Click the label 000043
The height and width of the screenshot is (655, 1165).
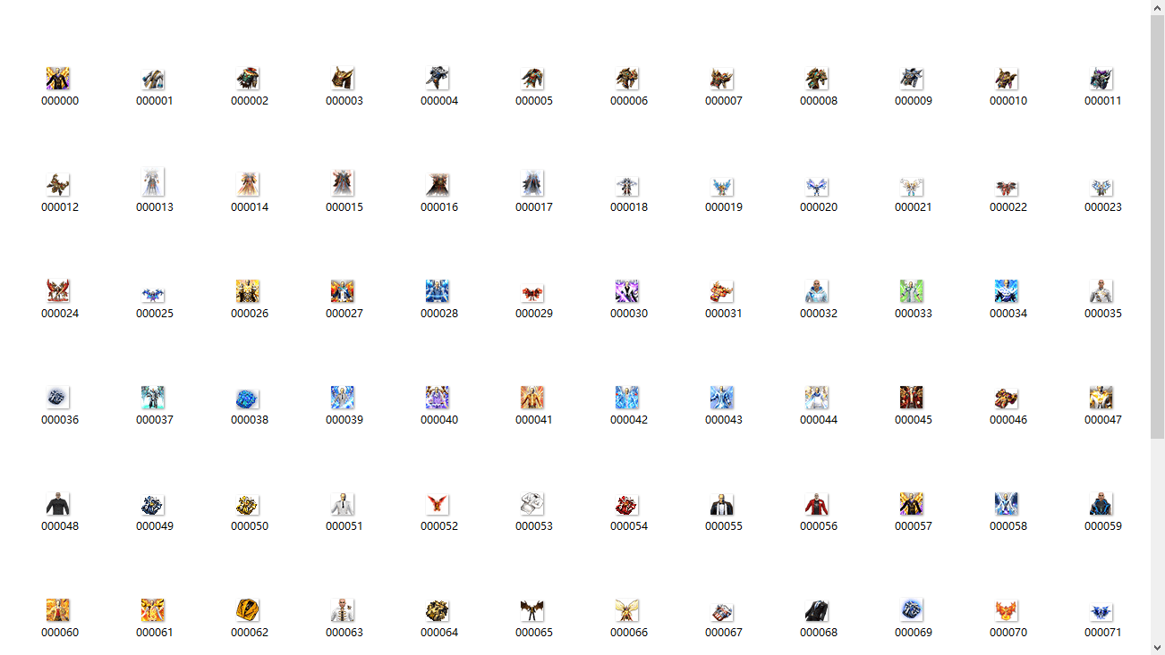click(x=724, y=420)
